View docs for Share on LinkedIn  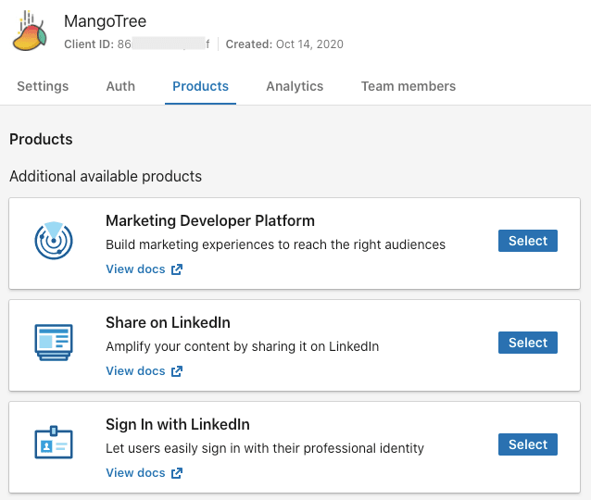[135, 370]
